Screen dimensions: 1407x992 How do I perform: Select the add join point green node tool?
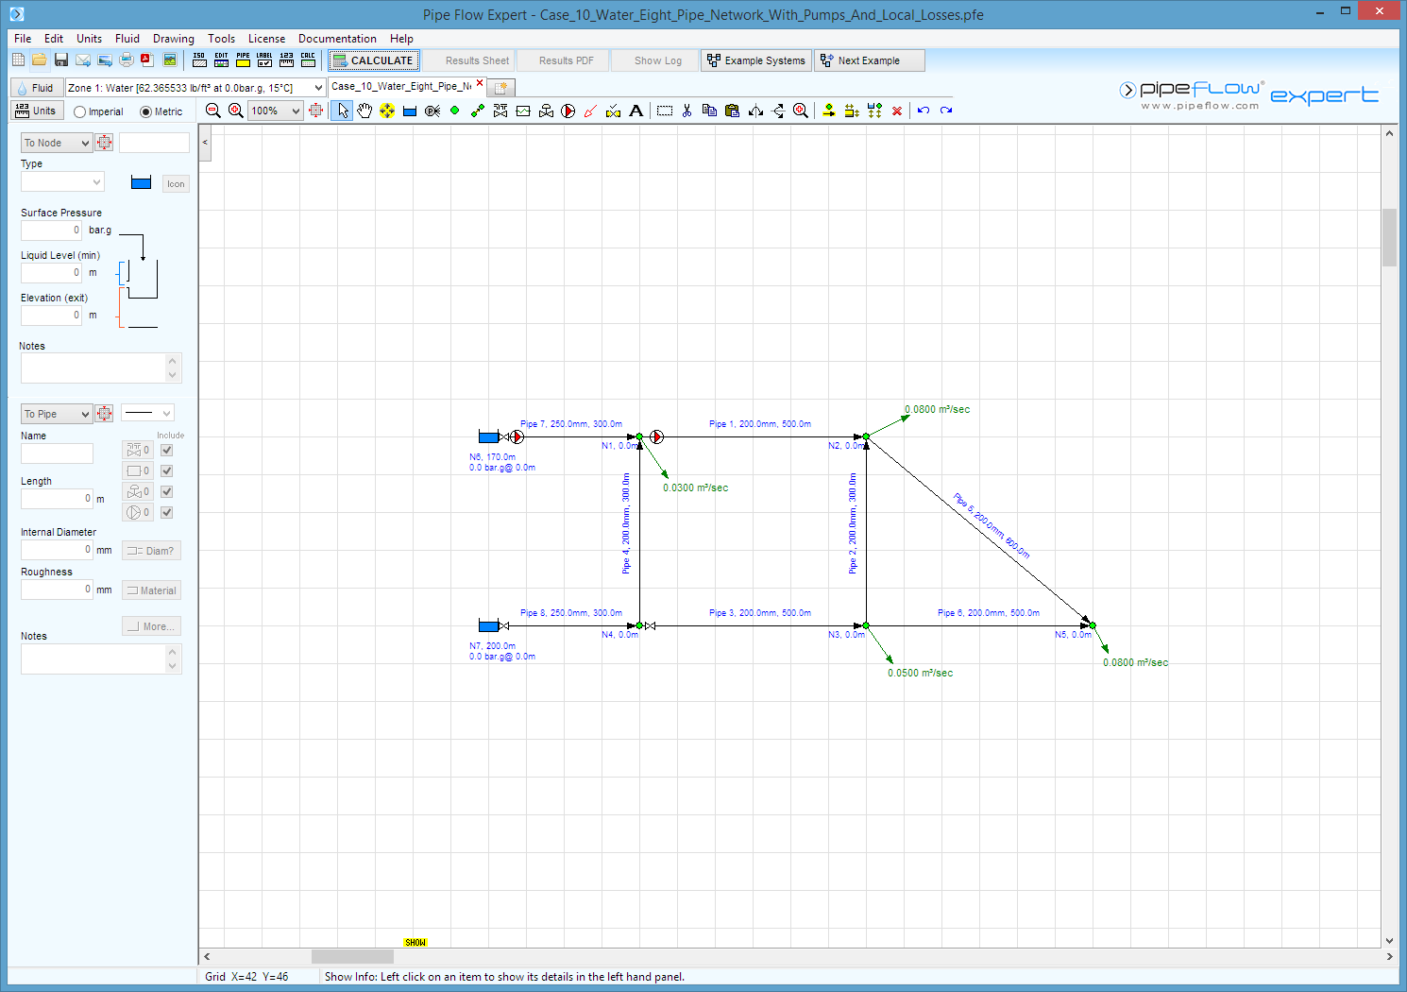coord(455,111)
